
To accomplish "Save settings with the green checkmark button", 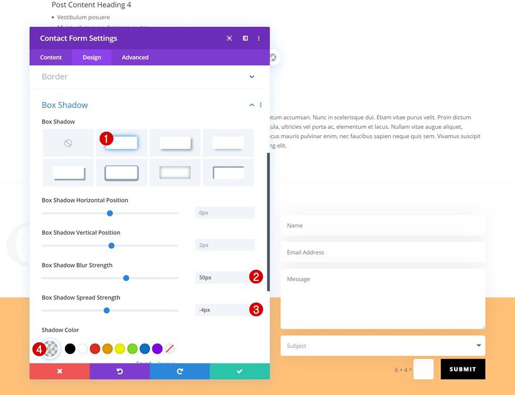I will pos(239,371).
